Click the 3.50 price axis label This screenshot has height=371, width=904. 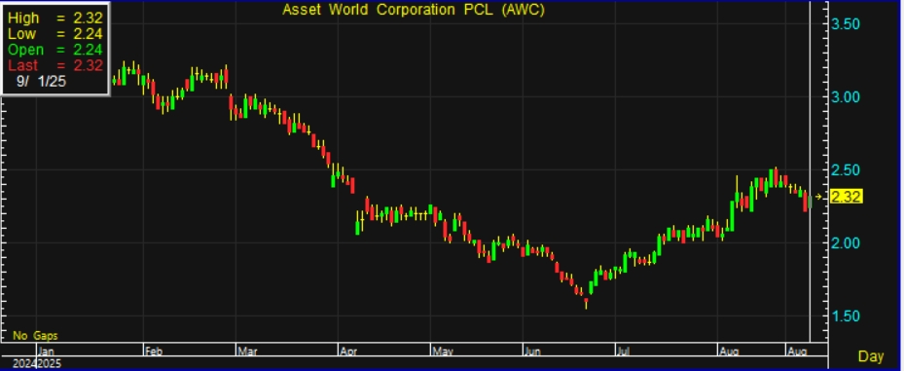pyautogui.click(x=846, y=24)
